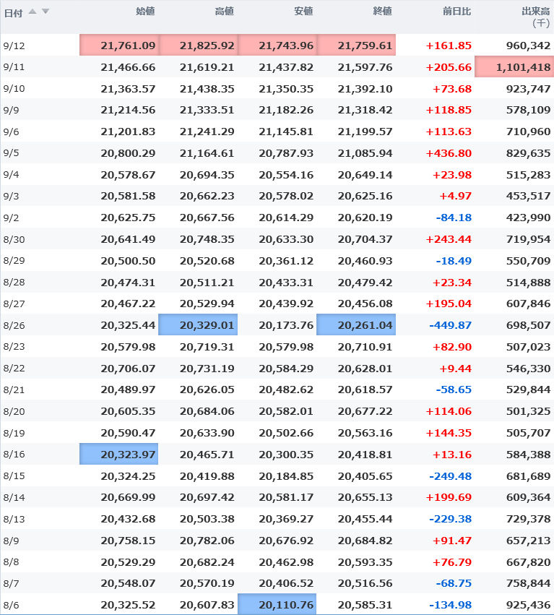The image size is (554, 615).
Task: Select the 8/6 date cell
Action: 11,605
